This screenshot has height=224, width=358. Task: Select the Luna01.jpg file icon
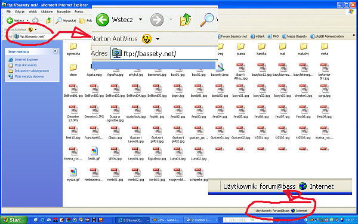pyautogui.click(x=178, y=151)
